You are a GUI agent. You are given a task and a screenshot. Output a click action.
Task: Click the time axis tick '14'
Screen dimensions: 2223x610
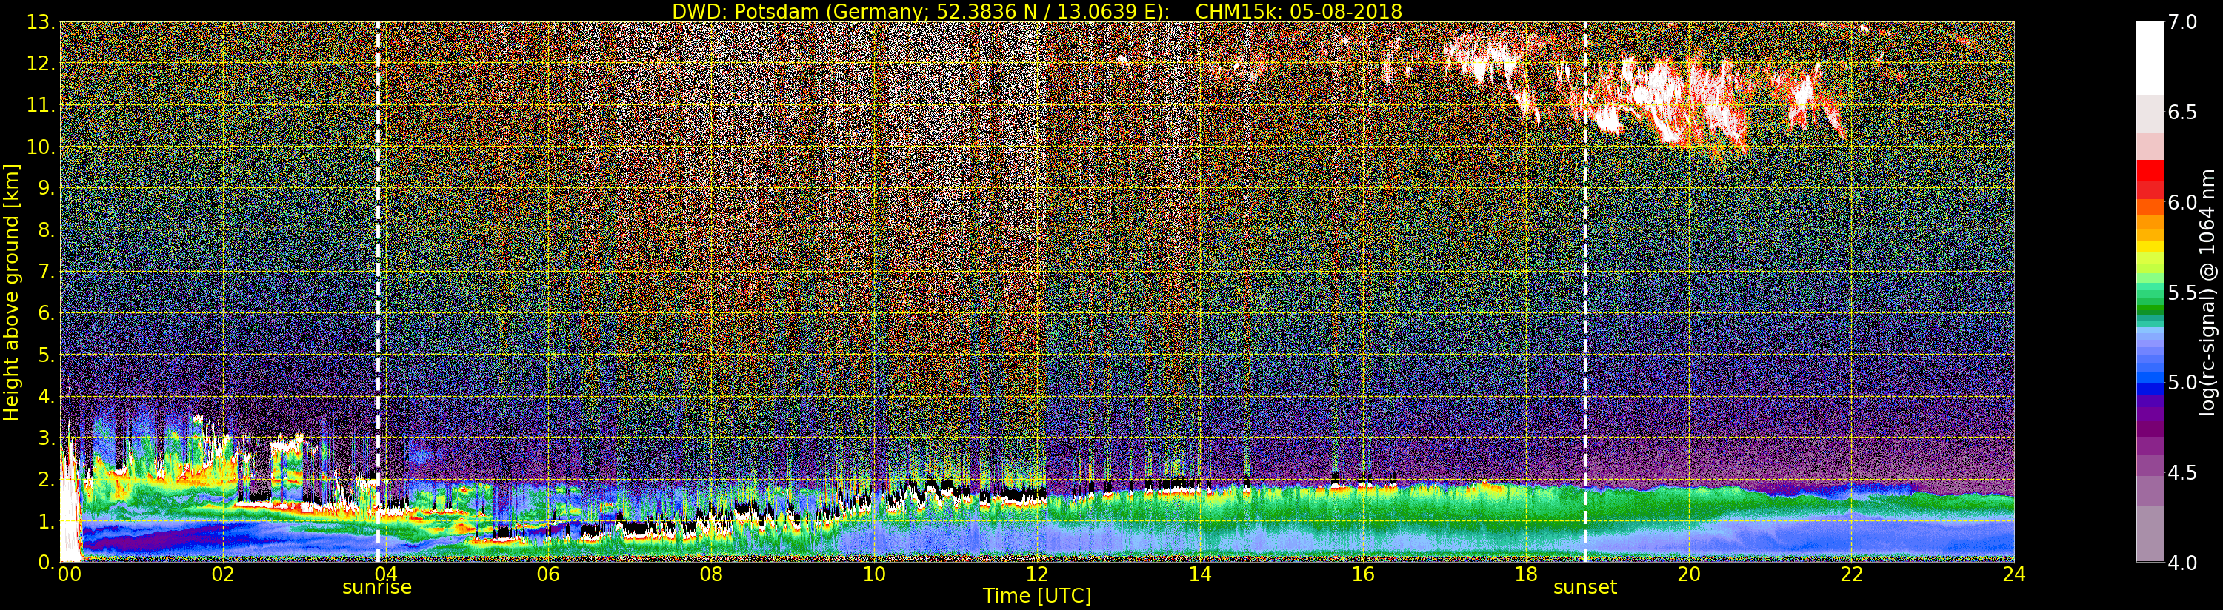1200,574
